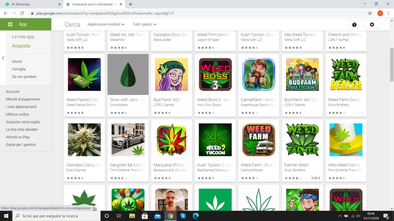Go to the Giochi category

tap(17, 61)
